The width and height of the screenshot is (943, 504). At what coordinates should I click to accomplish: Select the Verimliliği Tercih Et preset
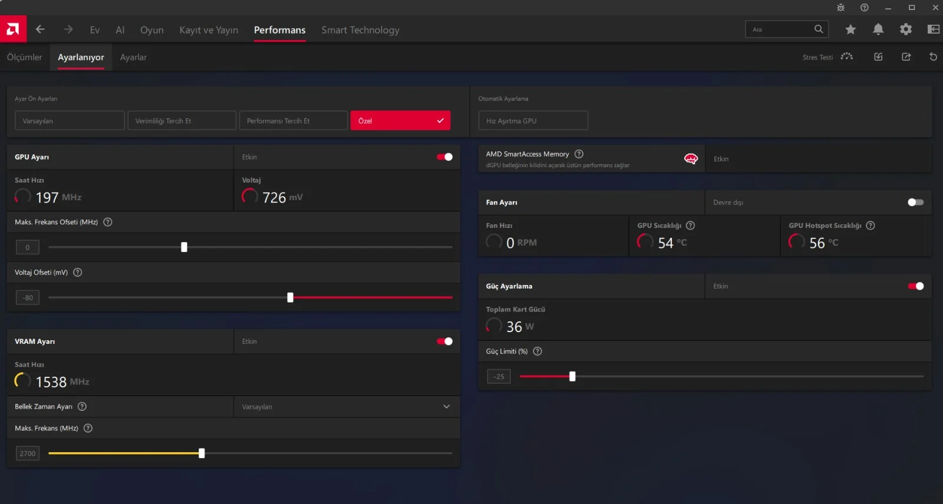(182, 121)
